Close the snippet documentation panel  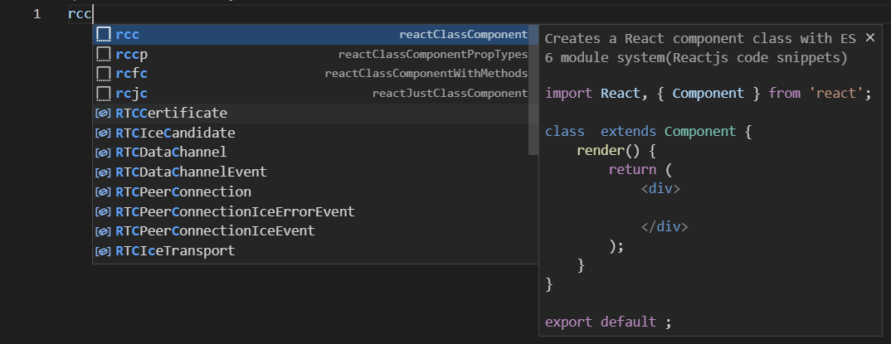click(x=870, y=38)
